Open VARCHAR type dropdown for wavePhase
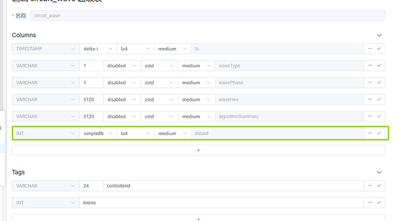The width and height of the screenshot is (416, 221). [46, 82]
